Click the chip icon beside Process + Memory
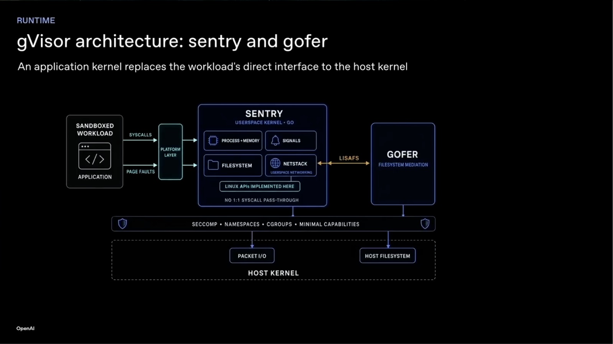The height and width of the screenshot is (344, 613). (213, 141)
